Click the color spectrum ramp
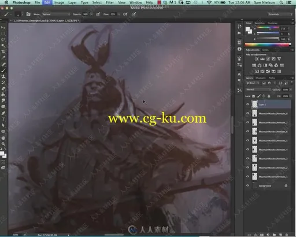The width and height of the screenshot is (296, 237). 268,45
